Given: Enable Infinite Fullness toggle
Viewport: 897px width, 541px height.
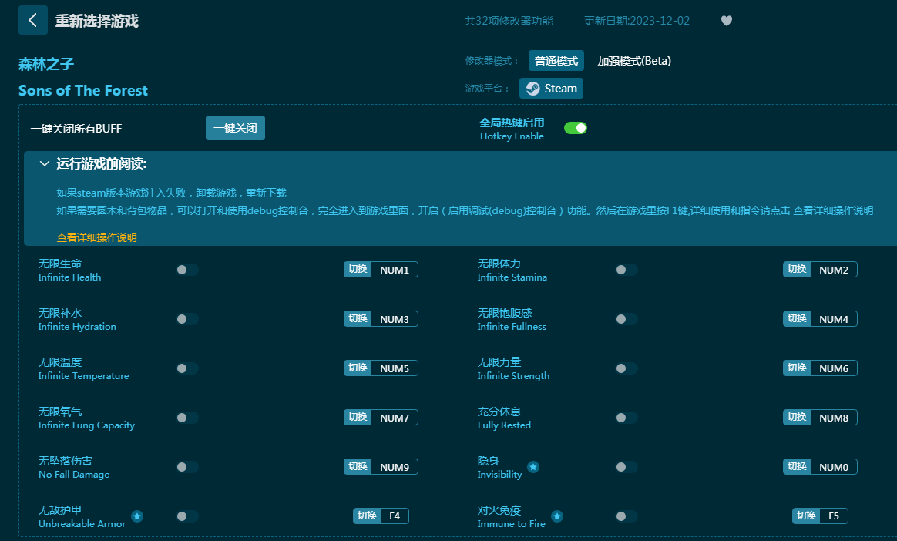Looking at the screenshot, I should point(627,319).
